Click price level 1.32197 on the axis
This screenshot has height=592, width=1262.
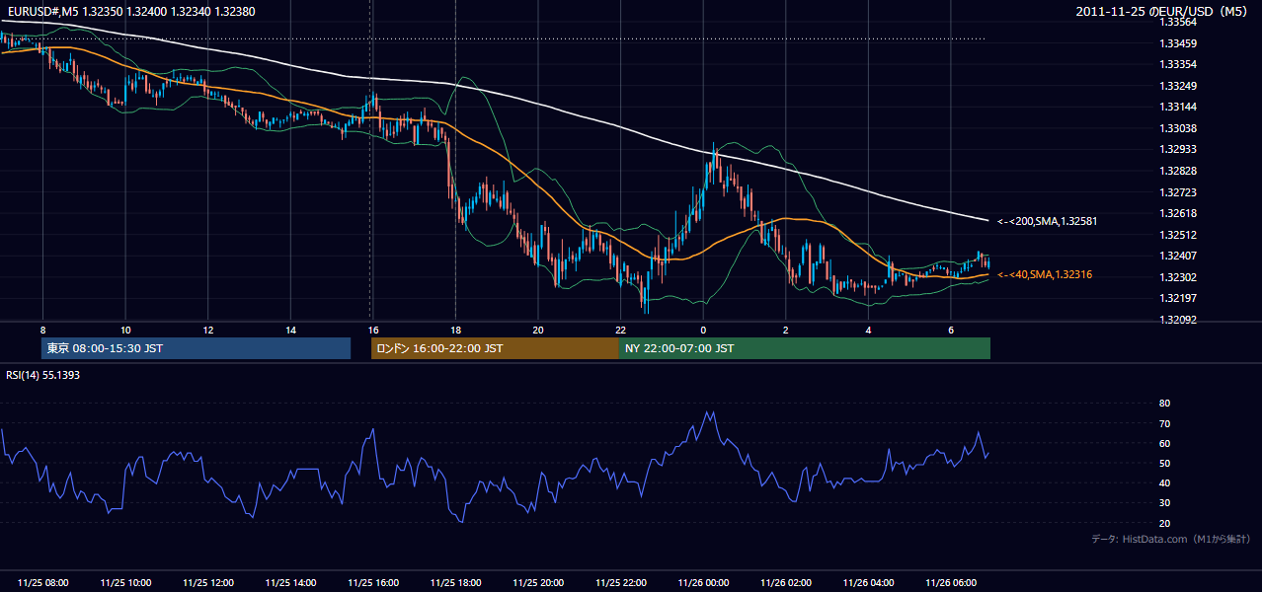1179,298
